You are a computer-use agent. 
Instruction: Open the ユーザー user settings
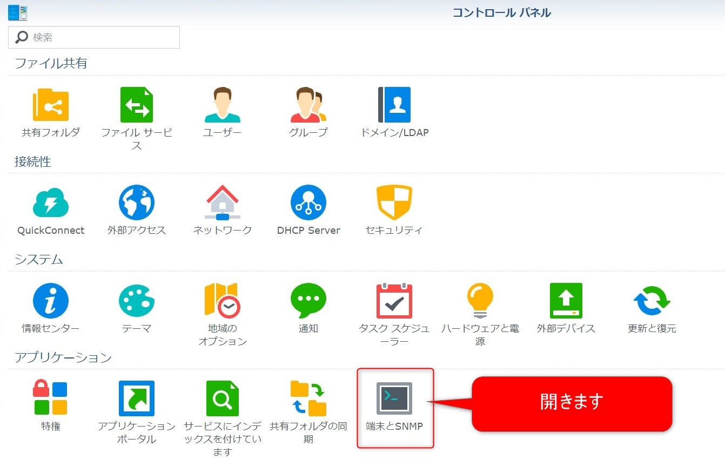[222, 105]
